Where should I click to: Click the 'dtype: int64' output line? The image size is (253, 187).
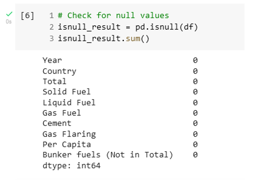click(71, 166)
